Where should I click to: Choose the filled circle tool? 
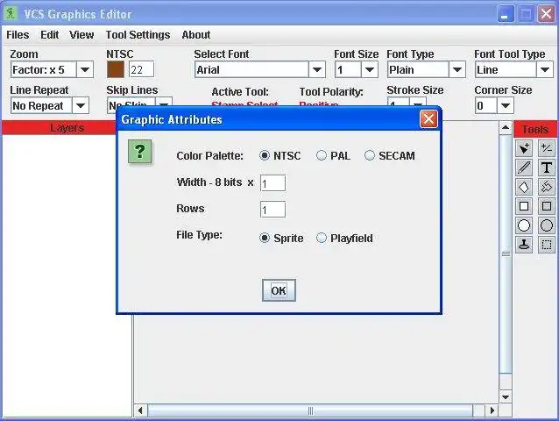pyautogui.click(x=547, y=225)
